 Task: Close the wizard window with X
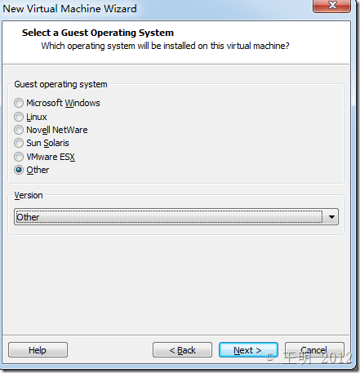(x=332, y=6)
